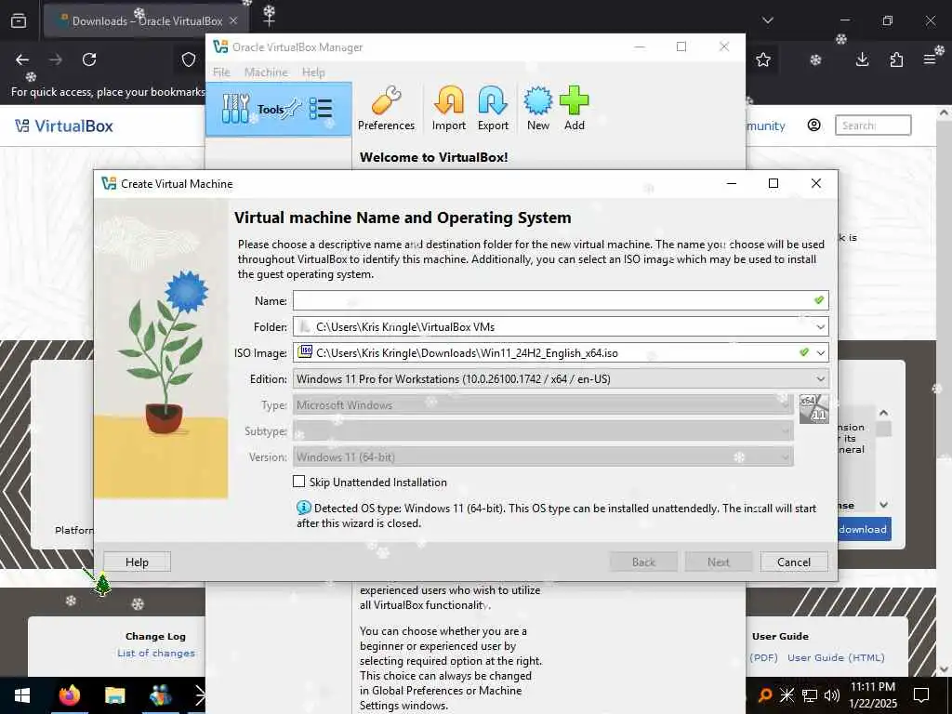Click the Add machine green plus icon
The image size is (952, 714).
(x=575, y=109)
